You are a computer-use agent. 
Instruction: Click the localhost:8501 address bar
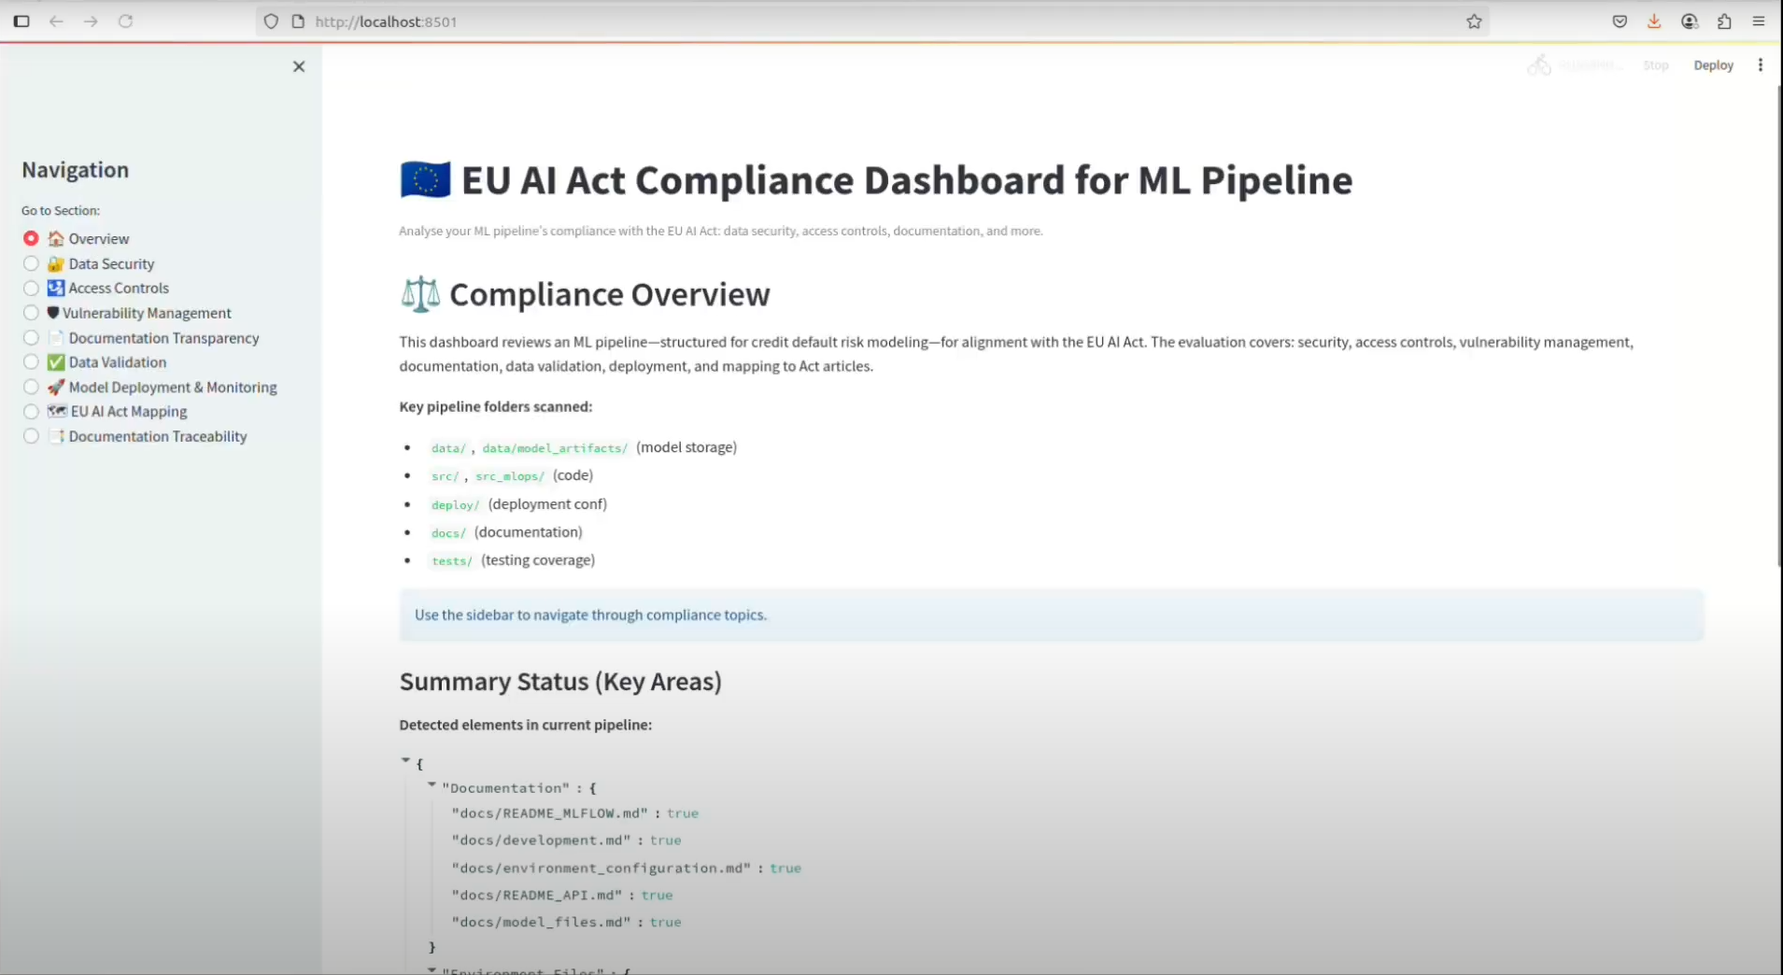point(841,21)
